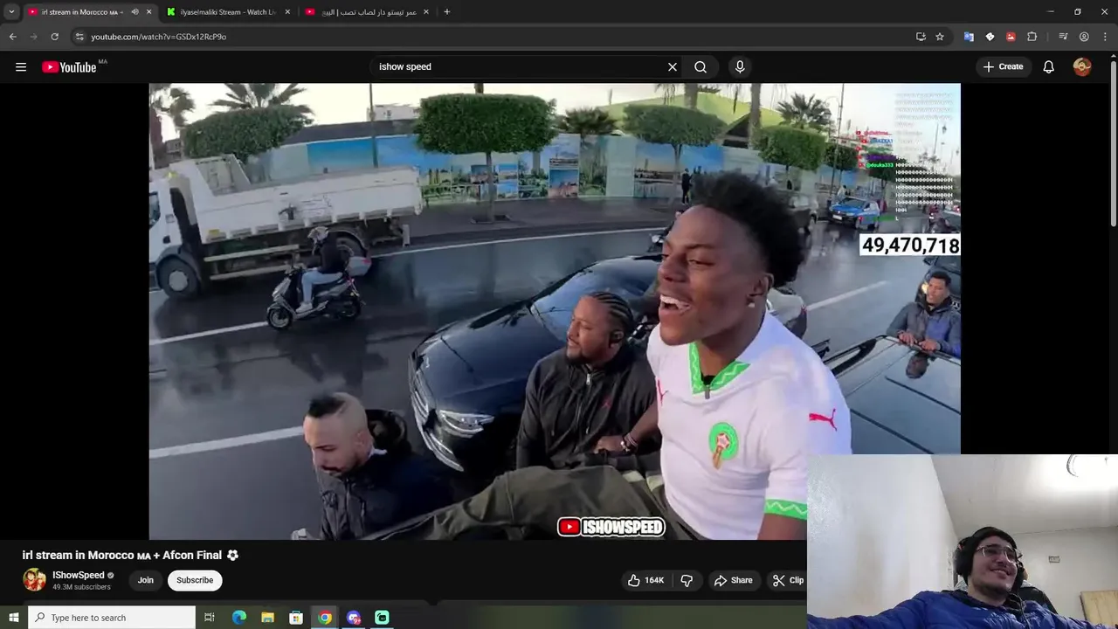Go to the YouTube home logo

(70, 67)
